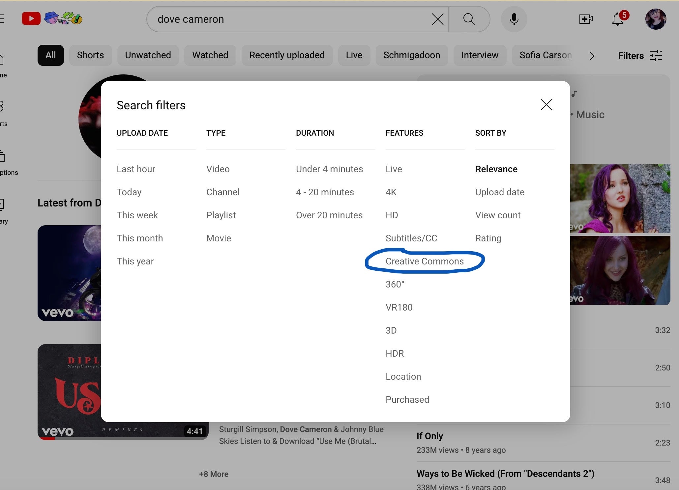Choose Channel type filter
Viewport: 679px width, 490px height.
click(223, 192)
